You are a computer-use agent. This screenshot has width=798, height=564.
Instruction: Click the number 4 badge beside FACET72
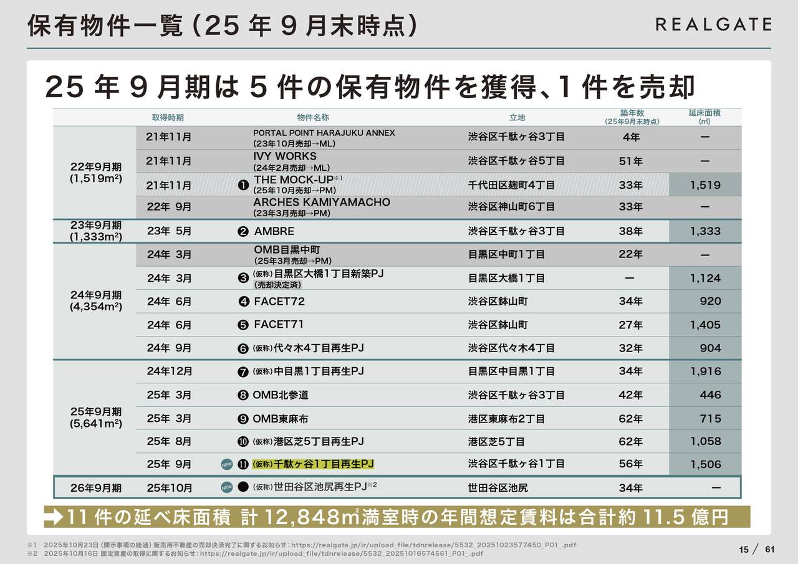pyautogui.click(x=244, y=302)
